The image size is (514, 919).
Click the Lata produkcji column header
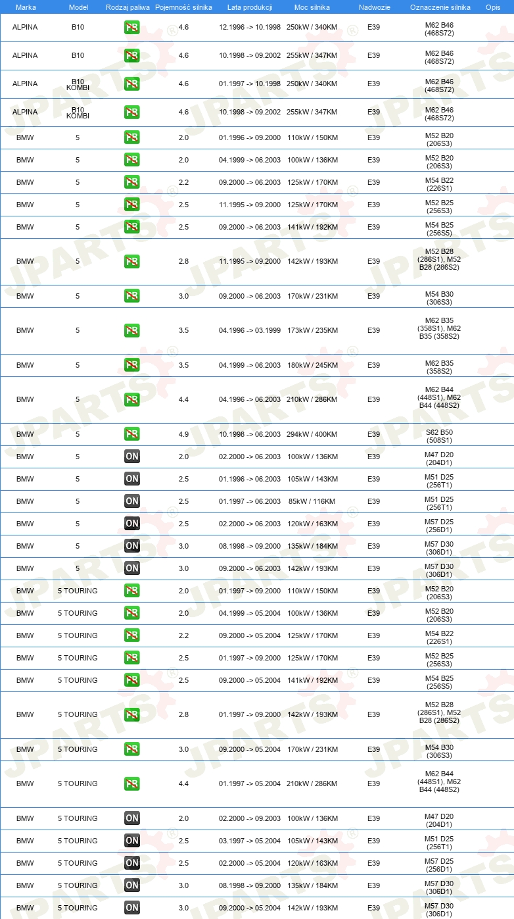pyautogui.click(x=250, y=7)
